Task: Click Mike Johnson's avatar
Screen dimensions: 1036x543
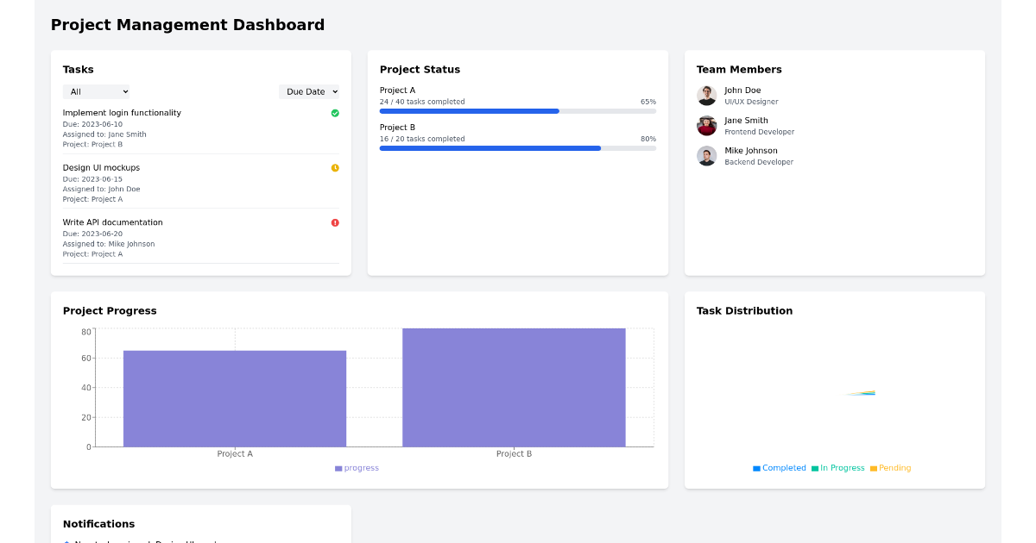Action: point(706,155)
